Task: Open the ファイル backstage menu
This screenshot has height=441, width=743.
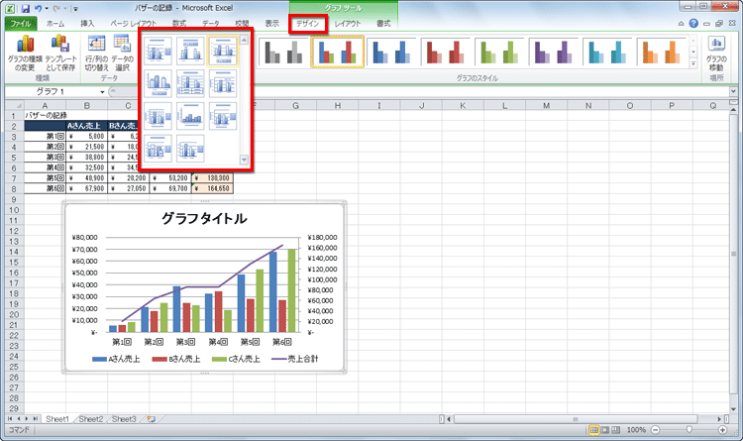Action: (x=21, y=22)
